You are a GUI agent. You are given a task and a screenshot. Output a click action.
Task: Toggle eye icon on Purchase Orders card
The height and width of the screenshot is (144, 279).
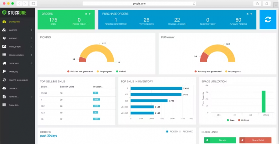pyautogui.click(x=247, y=14)
